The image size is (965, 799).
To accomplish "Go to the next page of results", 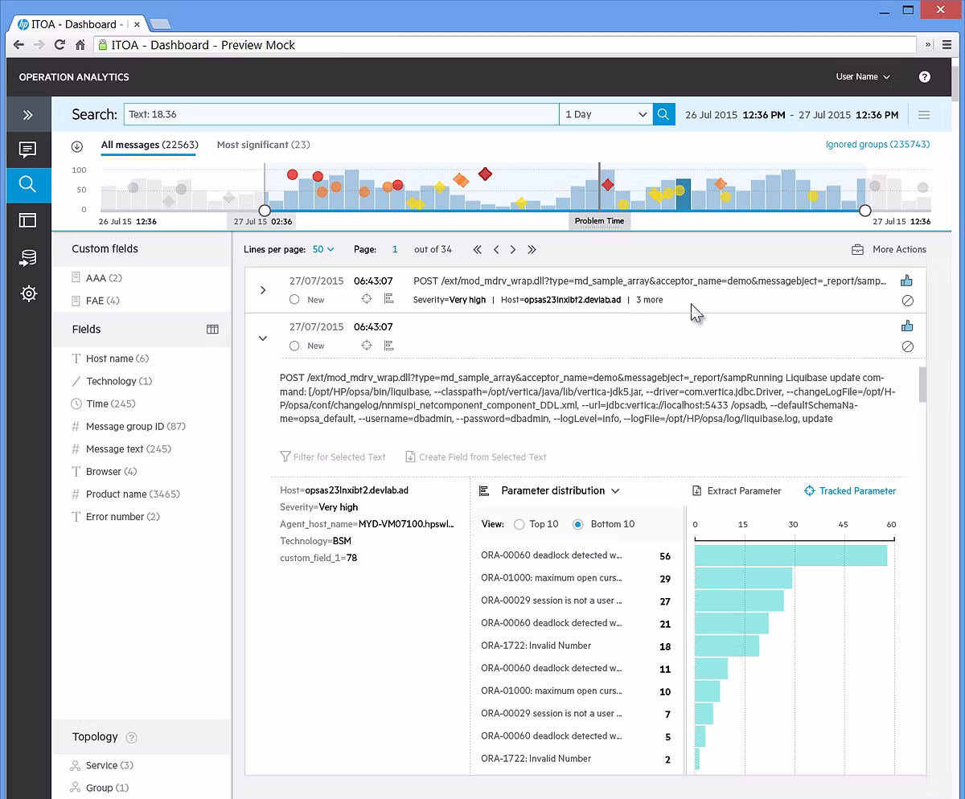I will [x=513, y=250].
